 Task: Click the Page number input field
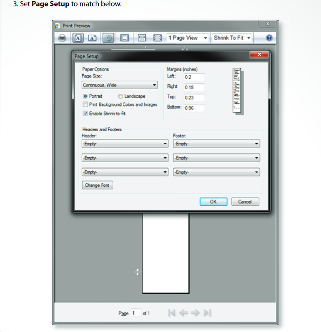tap(136, 313)
